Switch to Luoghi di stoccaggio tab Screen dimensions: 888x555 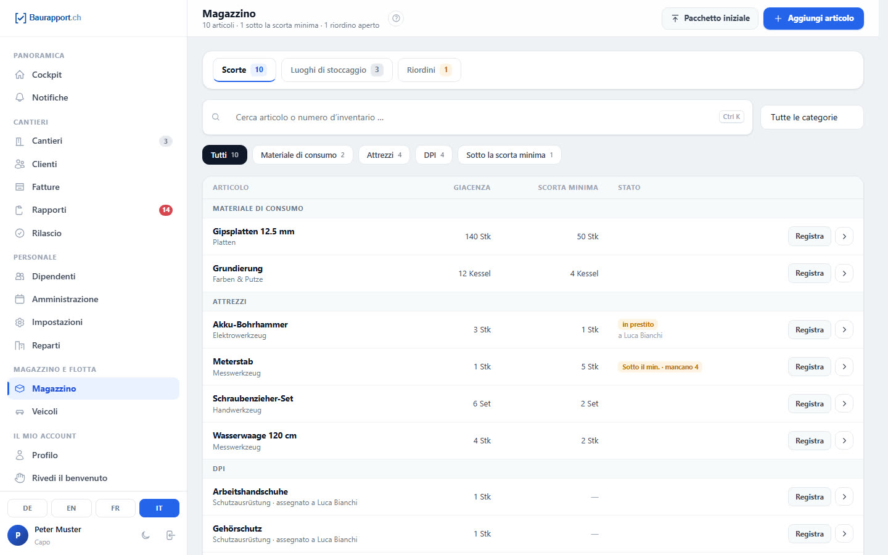tap(337, 70)
